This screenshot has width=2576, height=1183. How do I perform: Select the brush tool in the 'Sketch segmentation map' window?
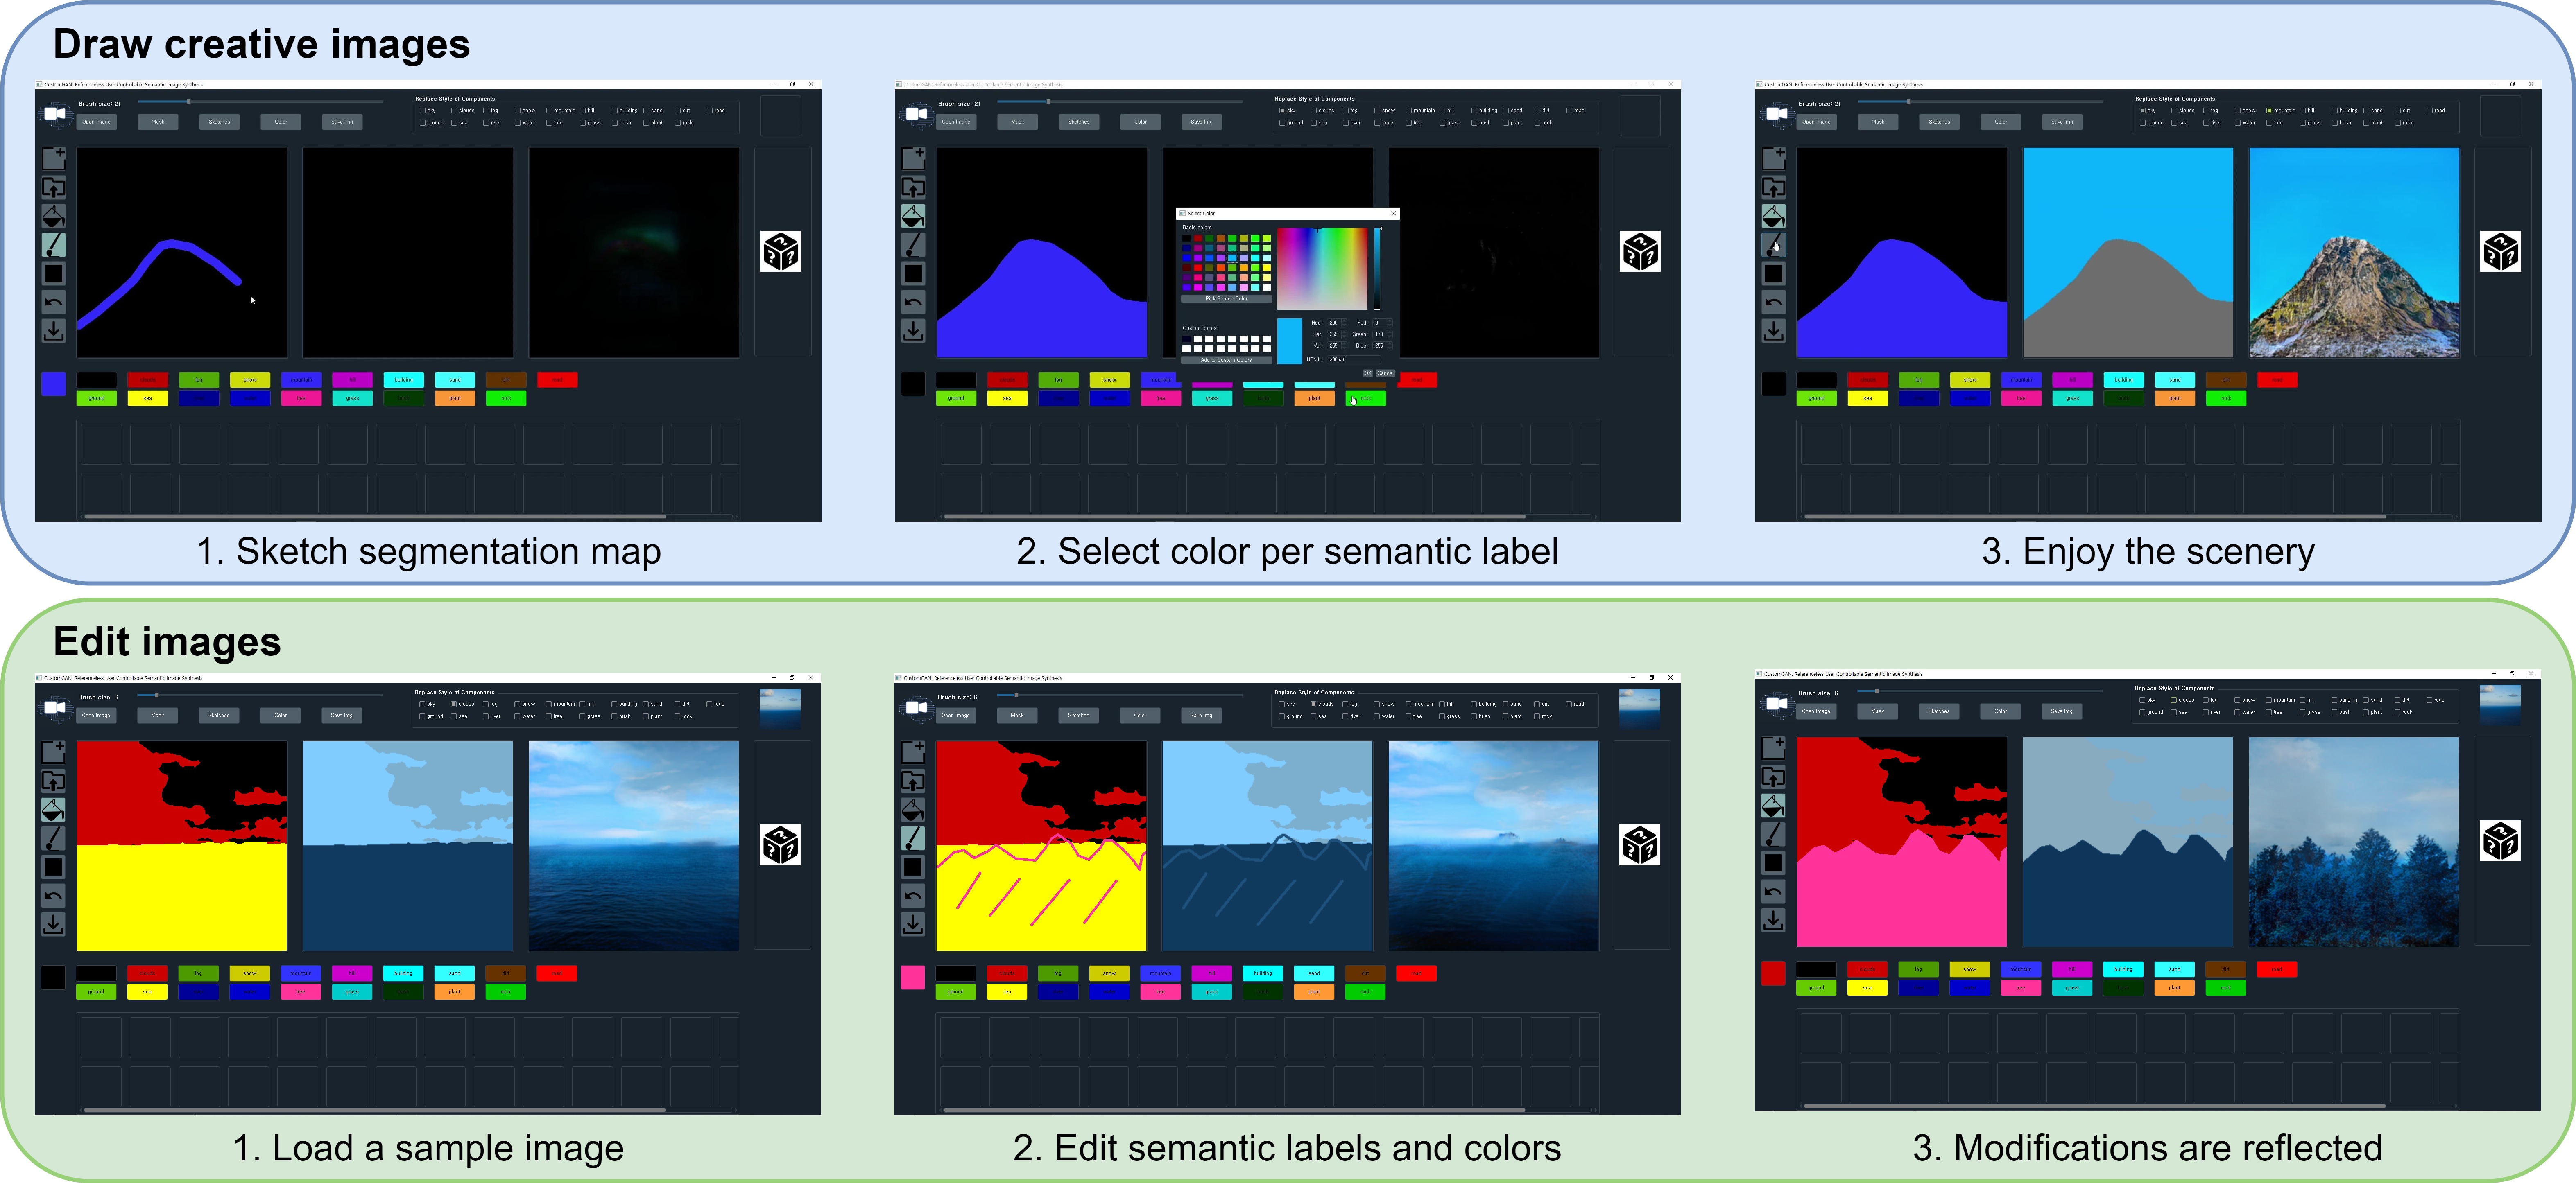click(x=54, y=244)
